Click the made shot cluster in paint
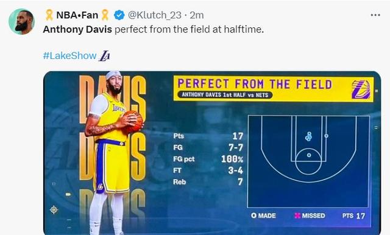The width and height of the screenshot is (390, 235). click(309, 136)
